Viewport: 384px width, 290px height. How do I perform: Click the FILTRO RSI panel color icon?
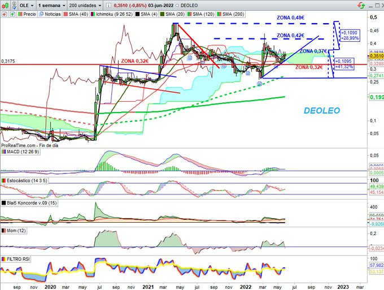point(4,259)
